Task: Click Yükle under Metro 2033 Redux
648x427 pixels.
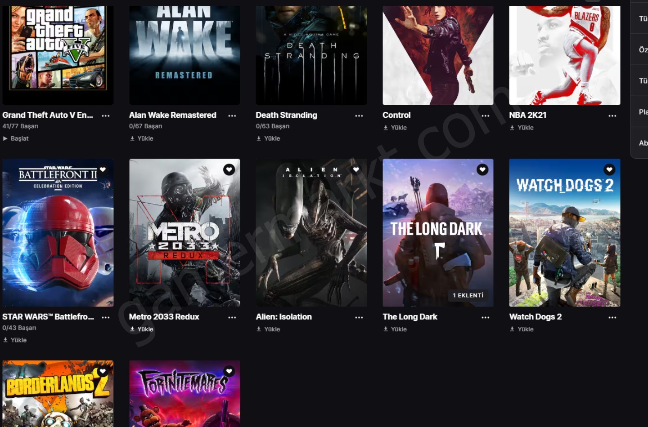Action: [142, 329]
